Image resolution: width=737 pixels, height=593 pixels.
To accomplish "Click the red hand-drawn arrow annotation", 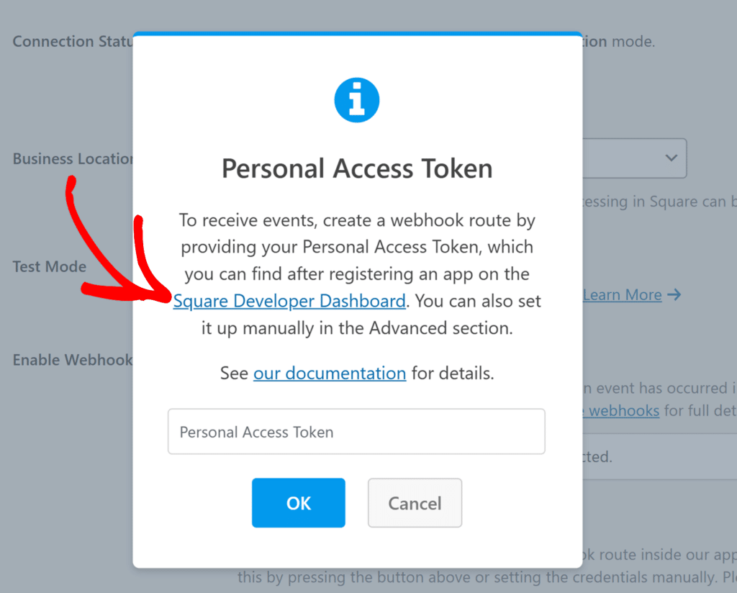I will 117,240.
